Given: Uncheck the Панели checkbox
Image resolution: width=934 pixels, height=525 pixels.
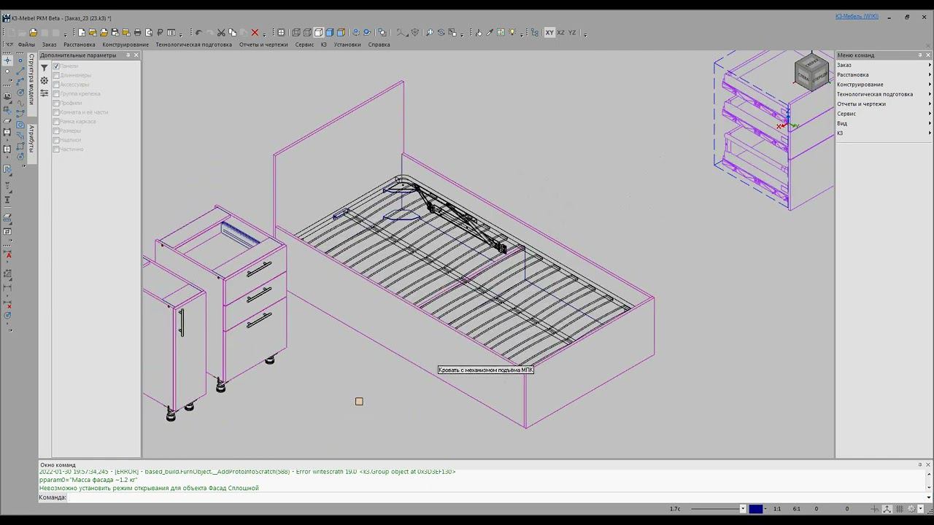Looking at the screenshot, I should 56,66.
